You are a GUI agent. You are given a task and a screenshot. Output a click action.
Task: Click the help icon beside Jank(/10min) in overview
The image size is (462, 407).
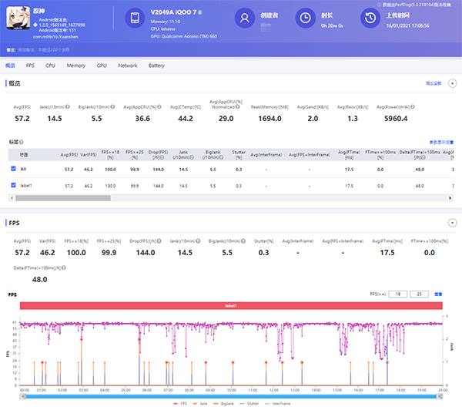tap(69, 106)
